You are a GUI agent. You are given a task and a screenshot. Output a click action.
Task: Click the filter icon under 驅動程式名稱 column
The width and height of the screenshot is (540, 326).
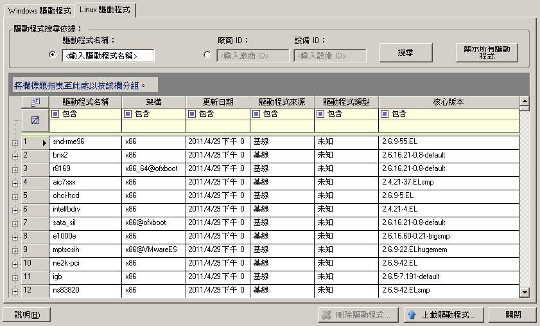(55, 114)
